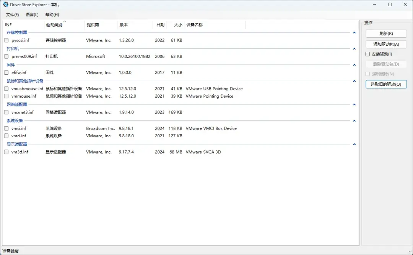413x255 pixels.
Task: Maximize the Driver Store Explorer window
Action: pyautogui.click(x=390, y=5)
